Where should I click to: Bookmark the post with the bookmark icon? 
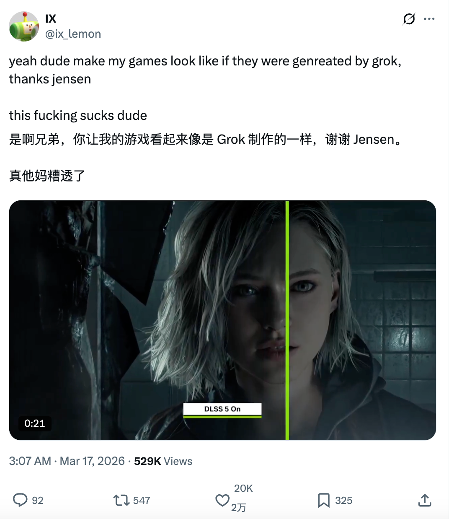click(324, 500)
